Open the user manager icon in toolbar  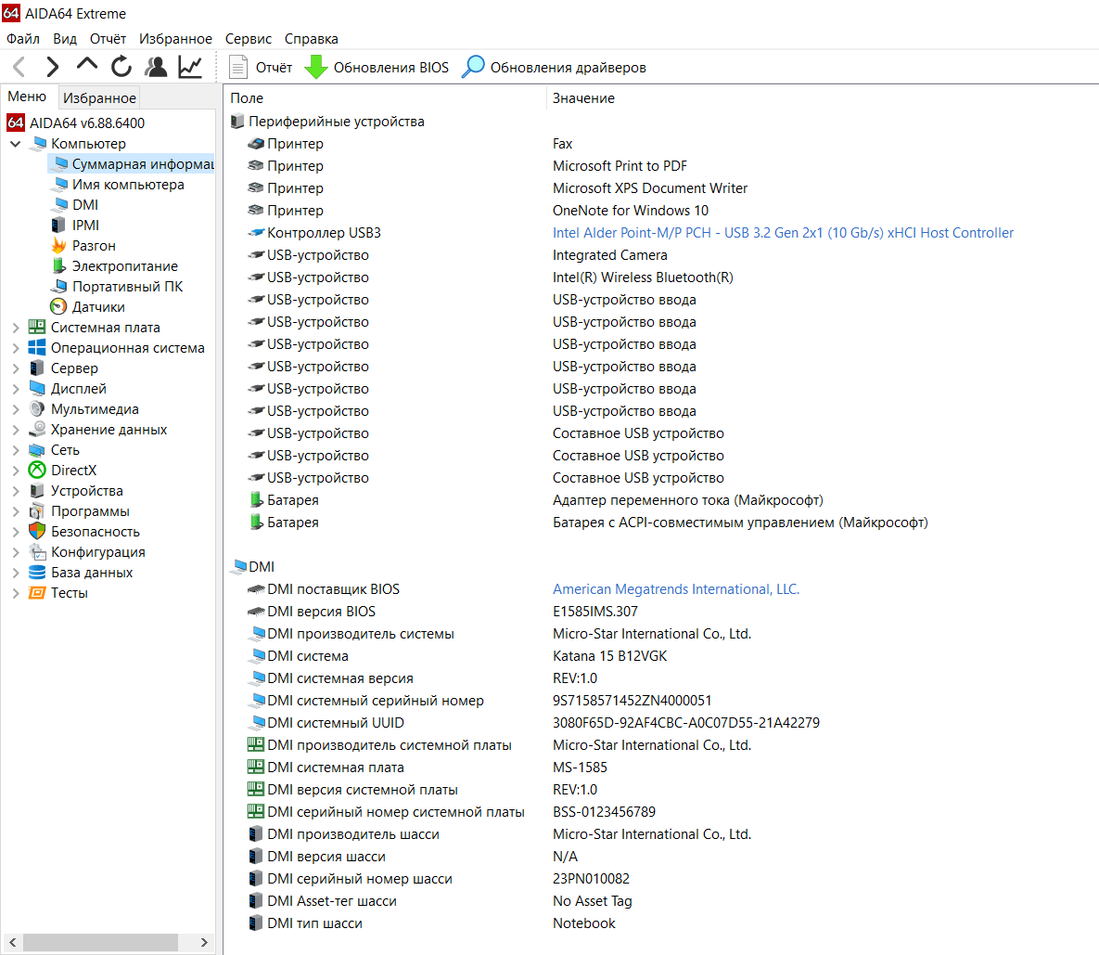tap(156, 67)
